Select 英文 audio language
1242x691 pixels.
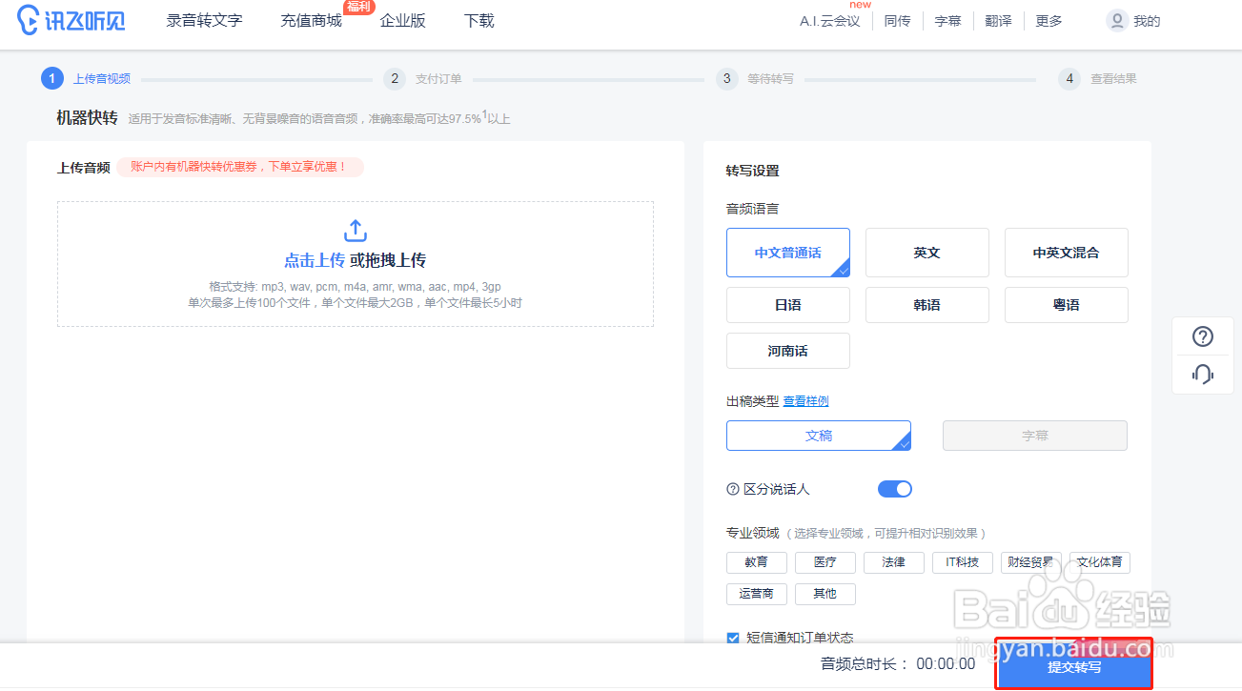pyautogui.click(x=927, y=253)
